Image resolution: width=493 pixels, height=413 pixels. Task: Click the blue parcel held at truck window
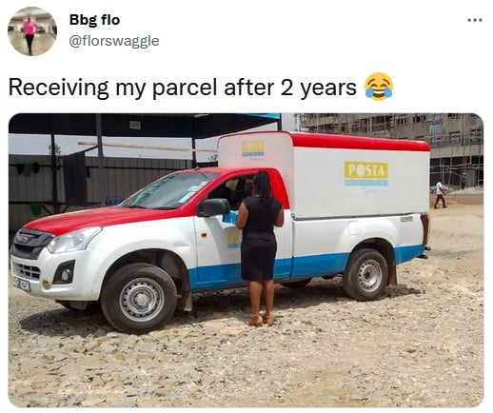[x=230, y=216]
